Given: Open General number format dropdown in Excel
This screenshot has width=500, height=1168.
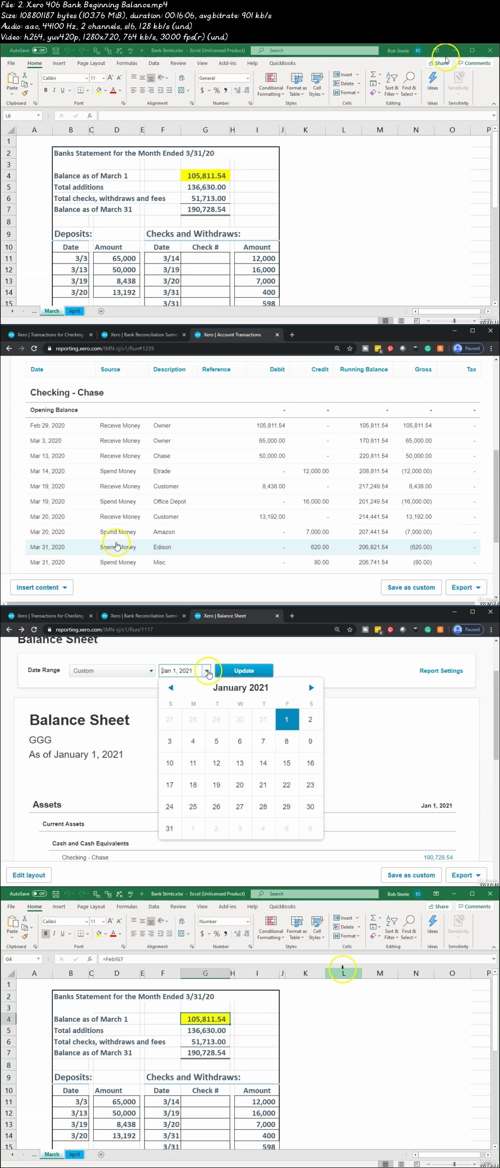Looking at the screenshot, I should coord(248,78).
